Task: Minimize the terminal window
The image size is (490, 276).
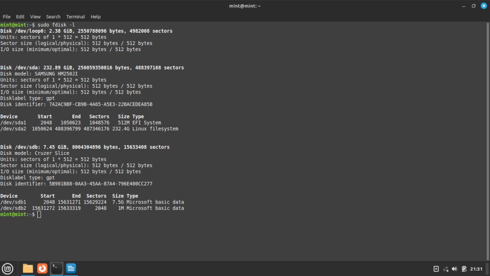Action: coord(464,6)
